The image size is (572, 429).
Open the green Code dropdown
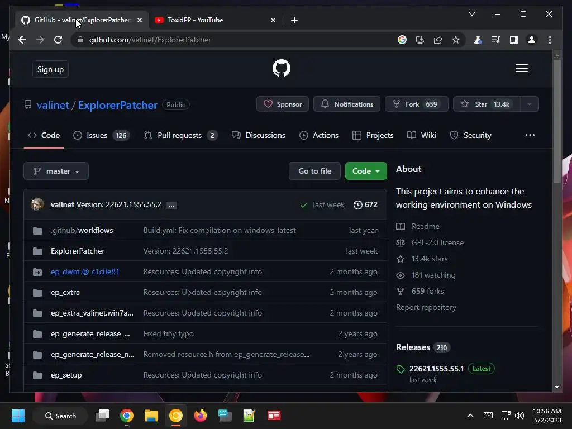pos(366,171)
